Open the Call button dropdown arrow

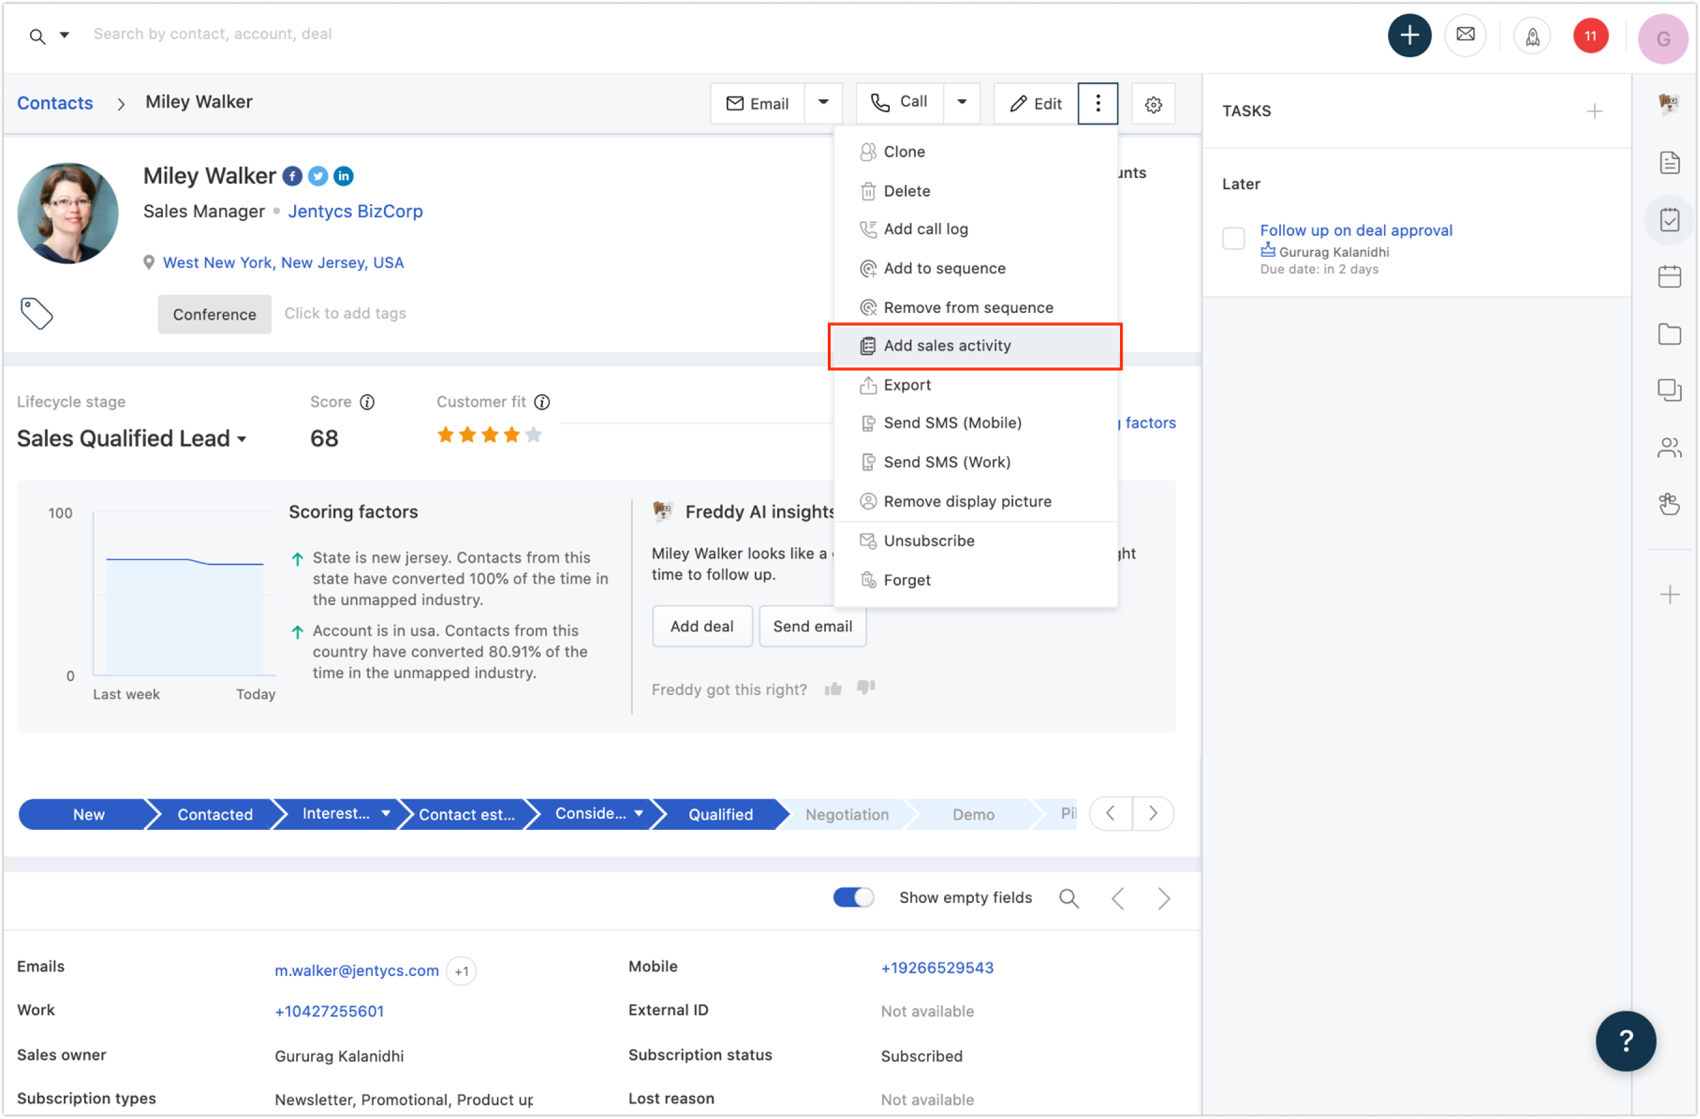(962, 102)
